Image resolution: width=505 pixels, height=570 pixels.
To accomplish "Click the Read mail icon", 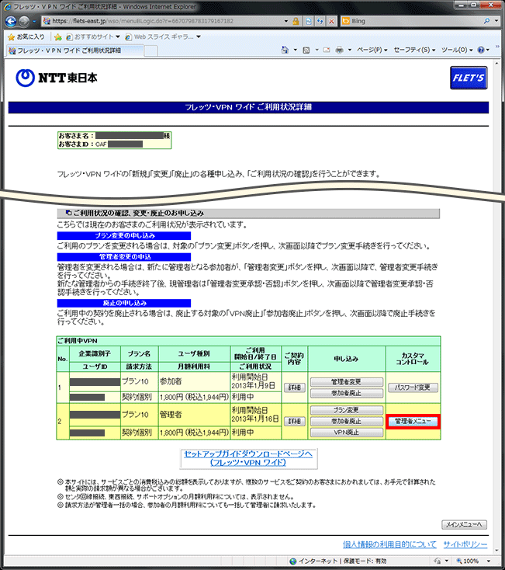I will pyautogui.click(x=327, y=50).
